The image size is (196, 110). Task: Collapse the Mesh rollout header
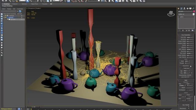[x=186, y=80]
